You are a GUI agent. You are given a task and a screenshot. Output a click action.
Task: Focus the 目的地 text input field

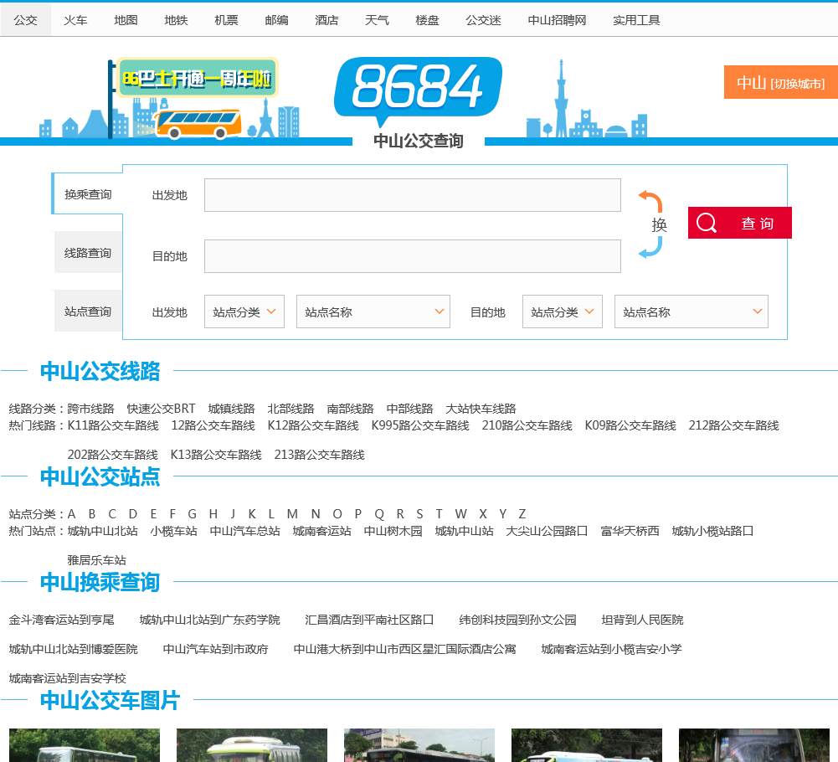tap(412, 256)
